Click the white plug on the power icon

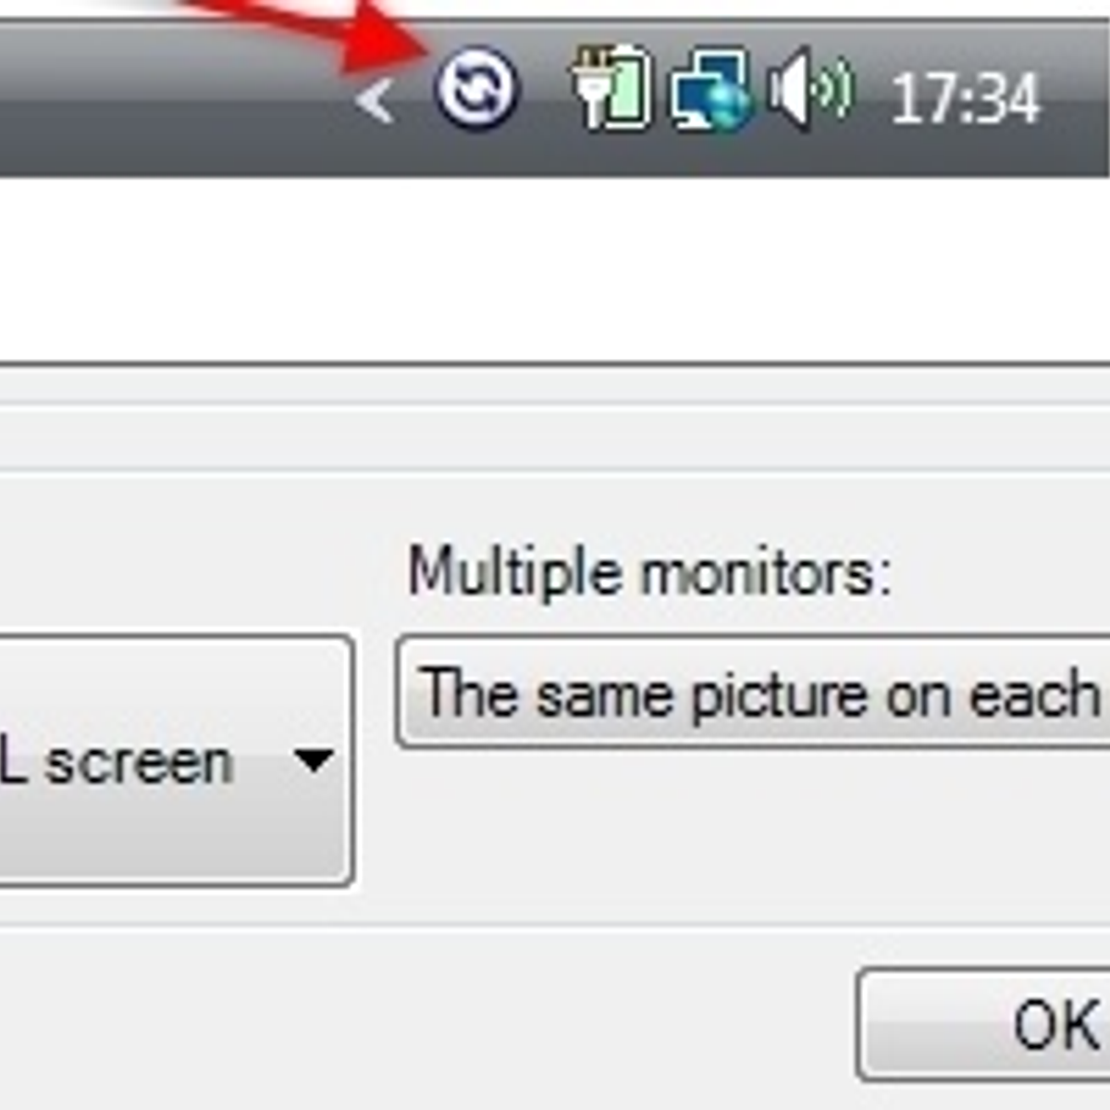coord(588,90)
